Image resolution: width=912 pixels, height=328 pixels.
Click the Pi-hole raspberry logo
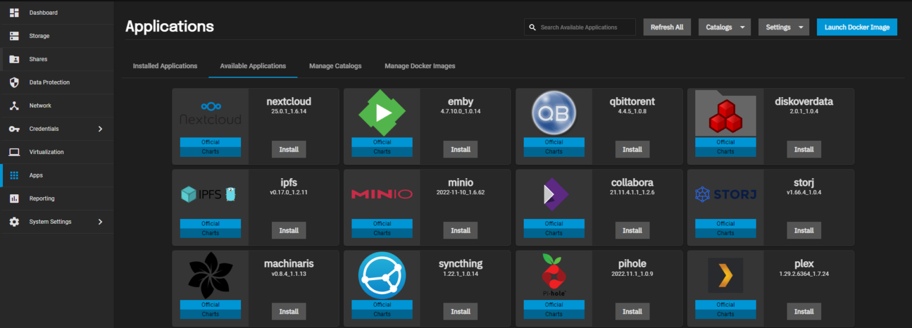554,275
